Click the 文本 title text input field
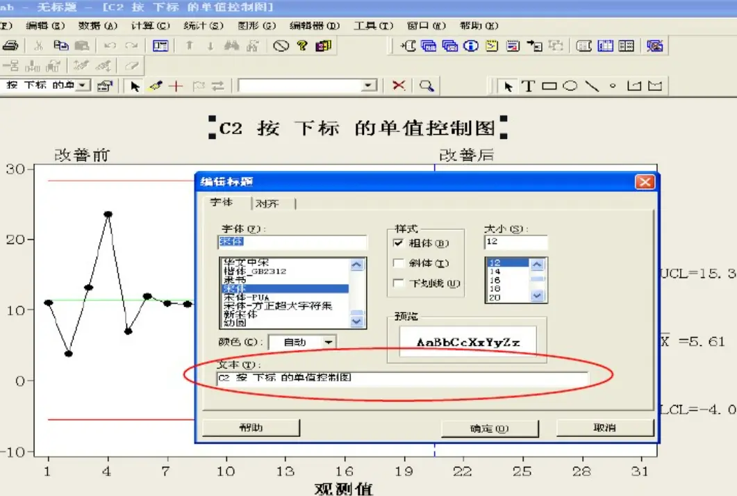The height and width of the screenshot is (496, 737). click(x=401, y=379)
